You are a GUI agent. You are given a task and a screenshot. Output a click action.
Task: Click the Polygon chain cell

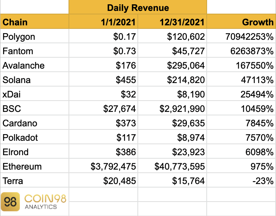pos(35,36)
